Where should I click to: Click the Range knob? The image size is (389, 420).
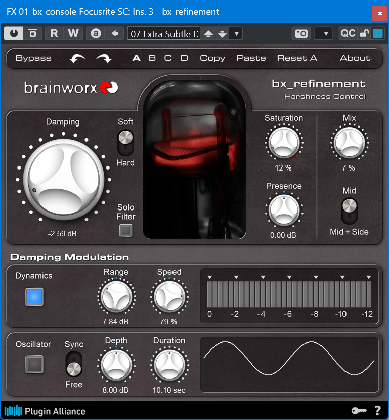tap(116, 297)
